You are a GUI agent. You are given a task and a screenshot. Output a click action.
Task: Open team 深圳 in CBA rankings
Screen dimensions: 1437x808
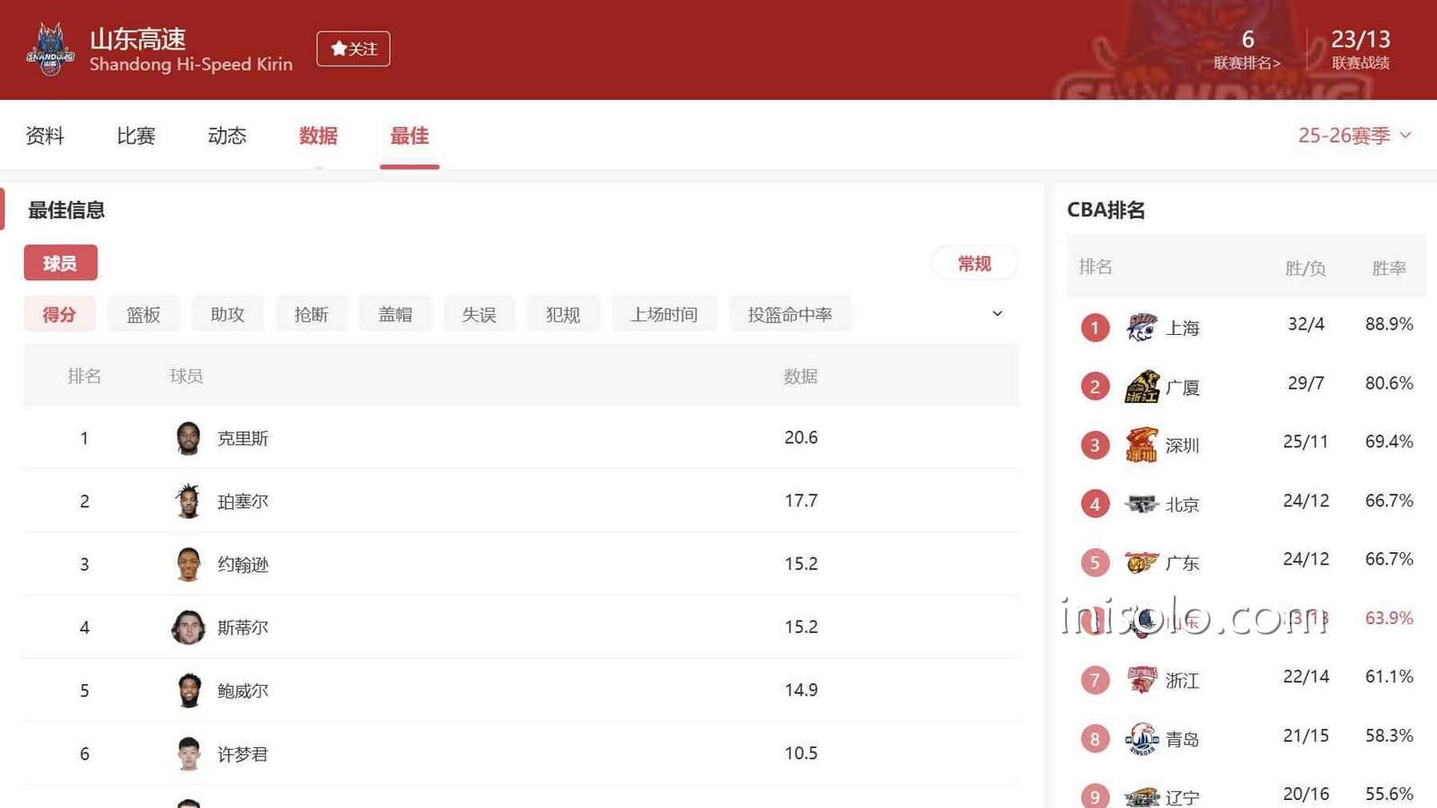1182,446
